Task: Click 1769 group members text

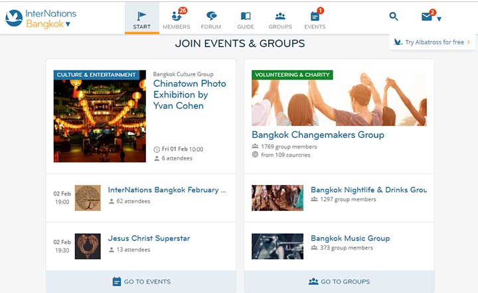Action: (289, 146)
